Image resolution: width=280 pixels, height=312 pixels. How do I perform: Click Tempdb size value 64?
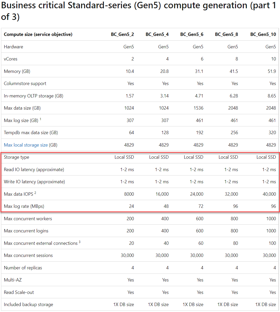(131, 133)
